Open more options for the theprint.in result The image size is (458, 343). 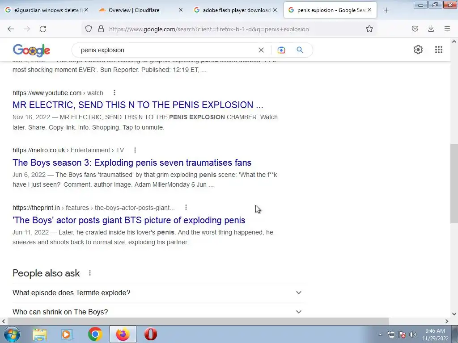[186, 207]
